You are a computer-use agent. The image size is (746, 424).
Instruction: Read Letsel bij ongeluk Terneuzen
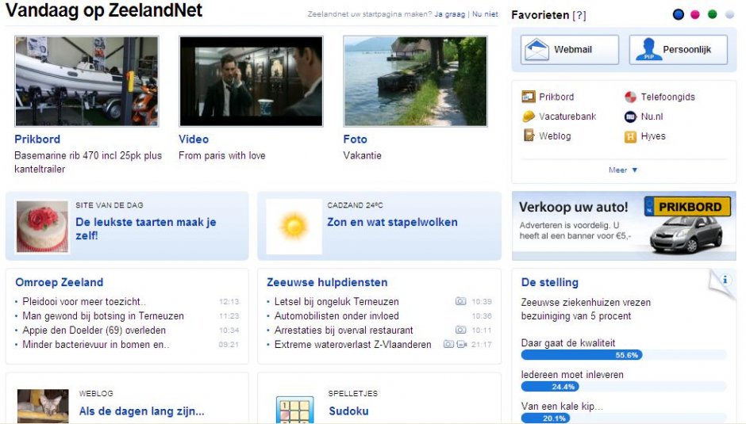(336, 301)
